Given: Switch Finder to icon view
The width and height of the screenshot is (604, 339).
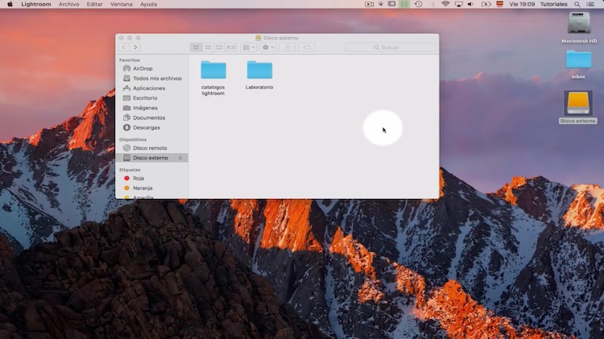Looking at the screenshot, I should pos(196,48).
